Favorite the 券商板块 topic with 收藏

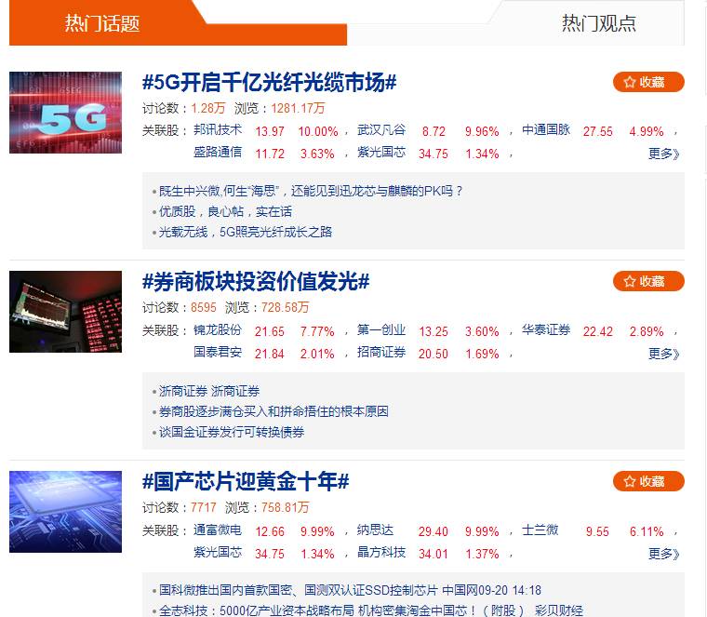click(x=648, y=281)
